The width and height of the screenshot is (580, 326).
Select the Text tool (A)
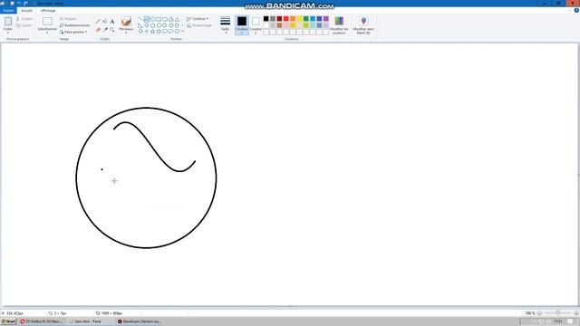pos(112,22)
